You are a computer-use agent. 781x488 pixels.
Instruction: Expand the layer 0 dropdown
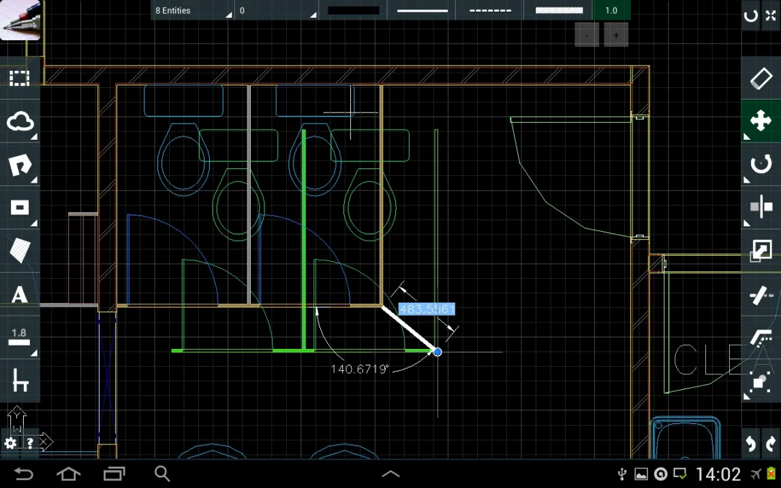click(276, 10)
